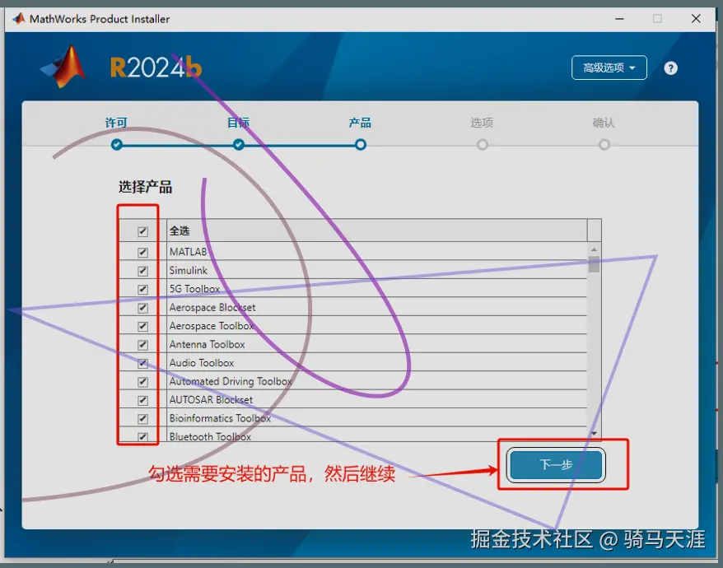Image resolution: width=723 pixels, height=568 pixels.
Task: Click the MATLAB logo in header
Action: [x=63, y=67]
